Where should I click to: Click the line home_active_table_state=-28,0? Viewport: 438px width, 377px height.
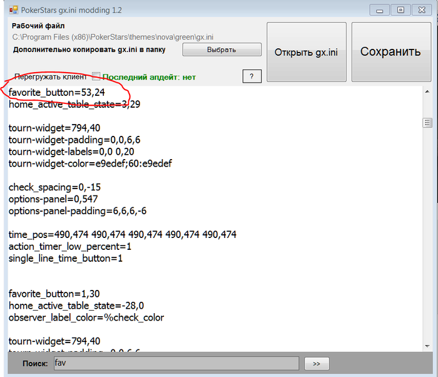tap(76, 306)
